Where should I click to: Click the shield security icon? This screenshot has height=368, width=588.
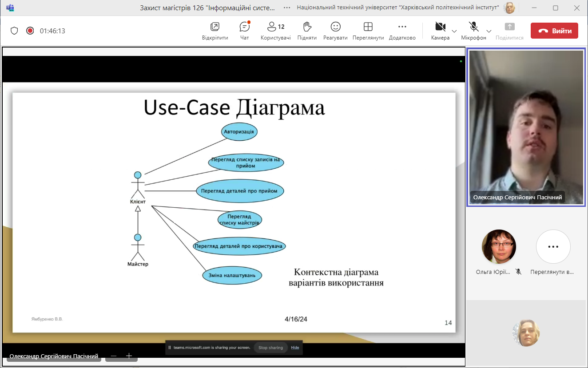tap(14, 31)
